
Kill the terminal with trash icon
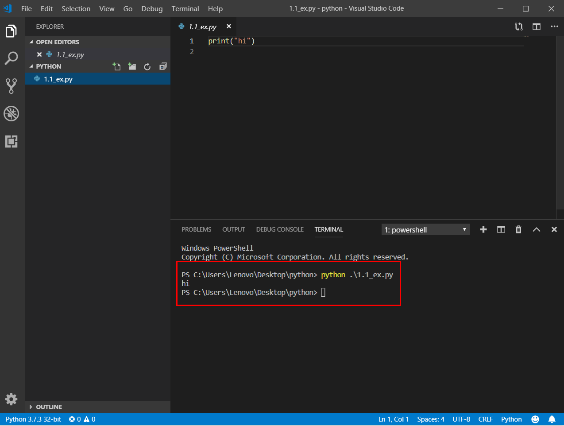(x=518, y=229)
